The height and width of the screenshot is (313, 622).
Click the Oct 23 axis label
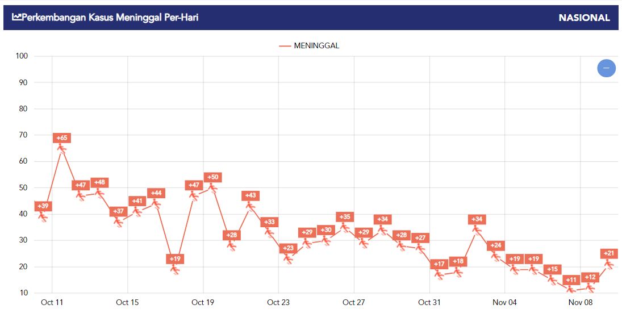point(278,302)
